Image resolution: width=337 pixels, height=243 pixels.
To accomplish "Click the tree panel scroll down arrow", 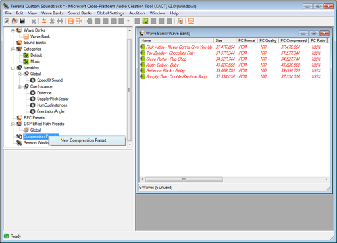I will click(130, 144).
